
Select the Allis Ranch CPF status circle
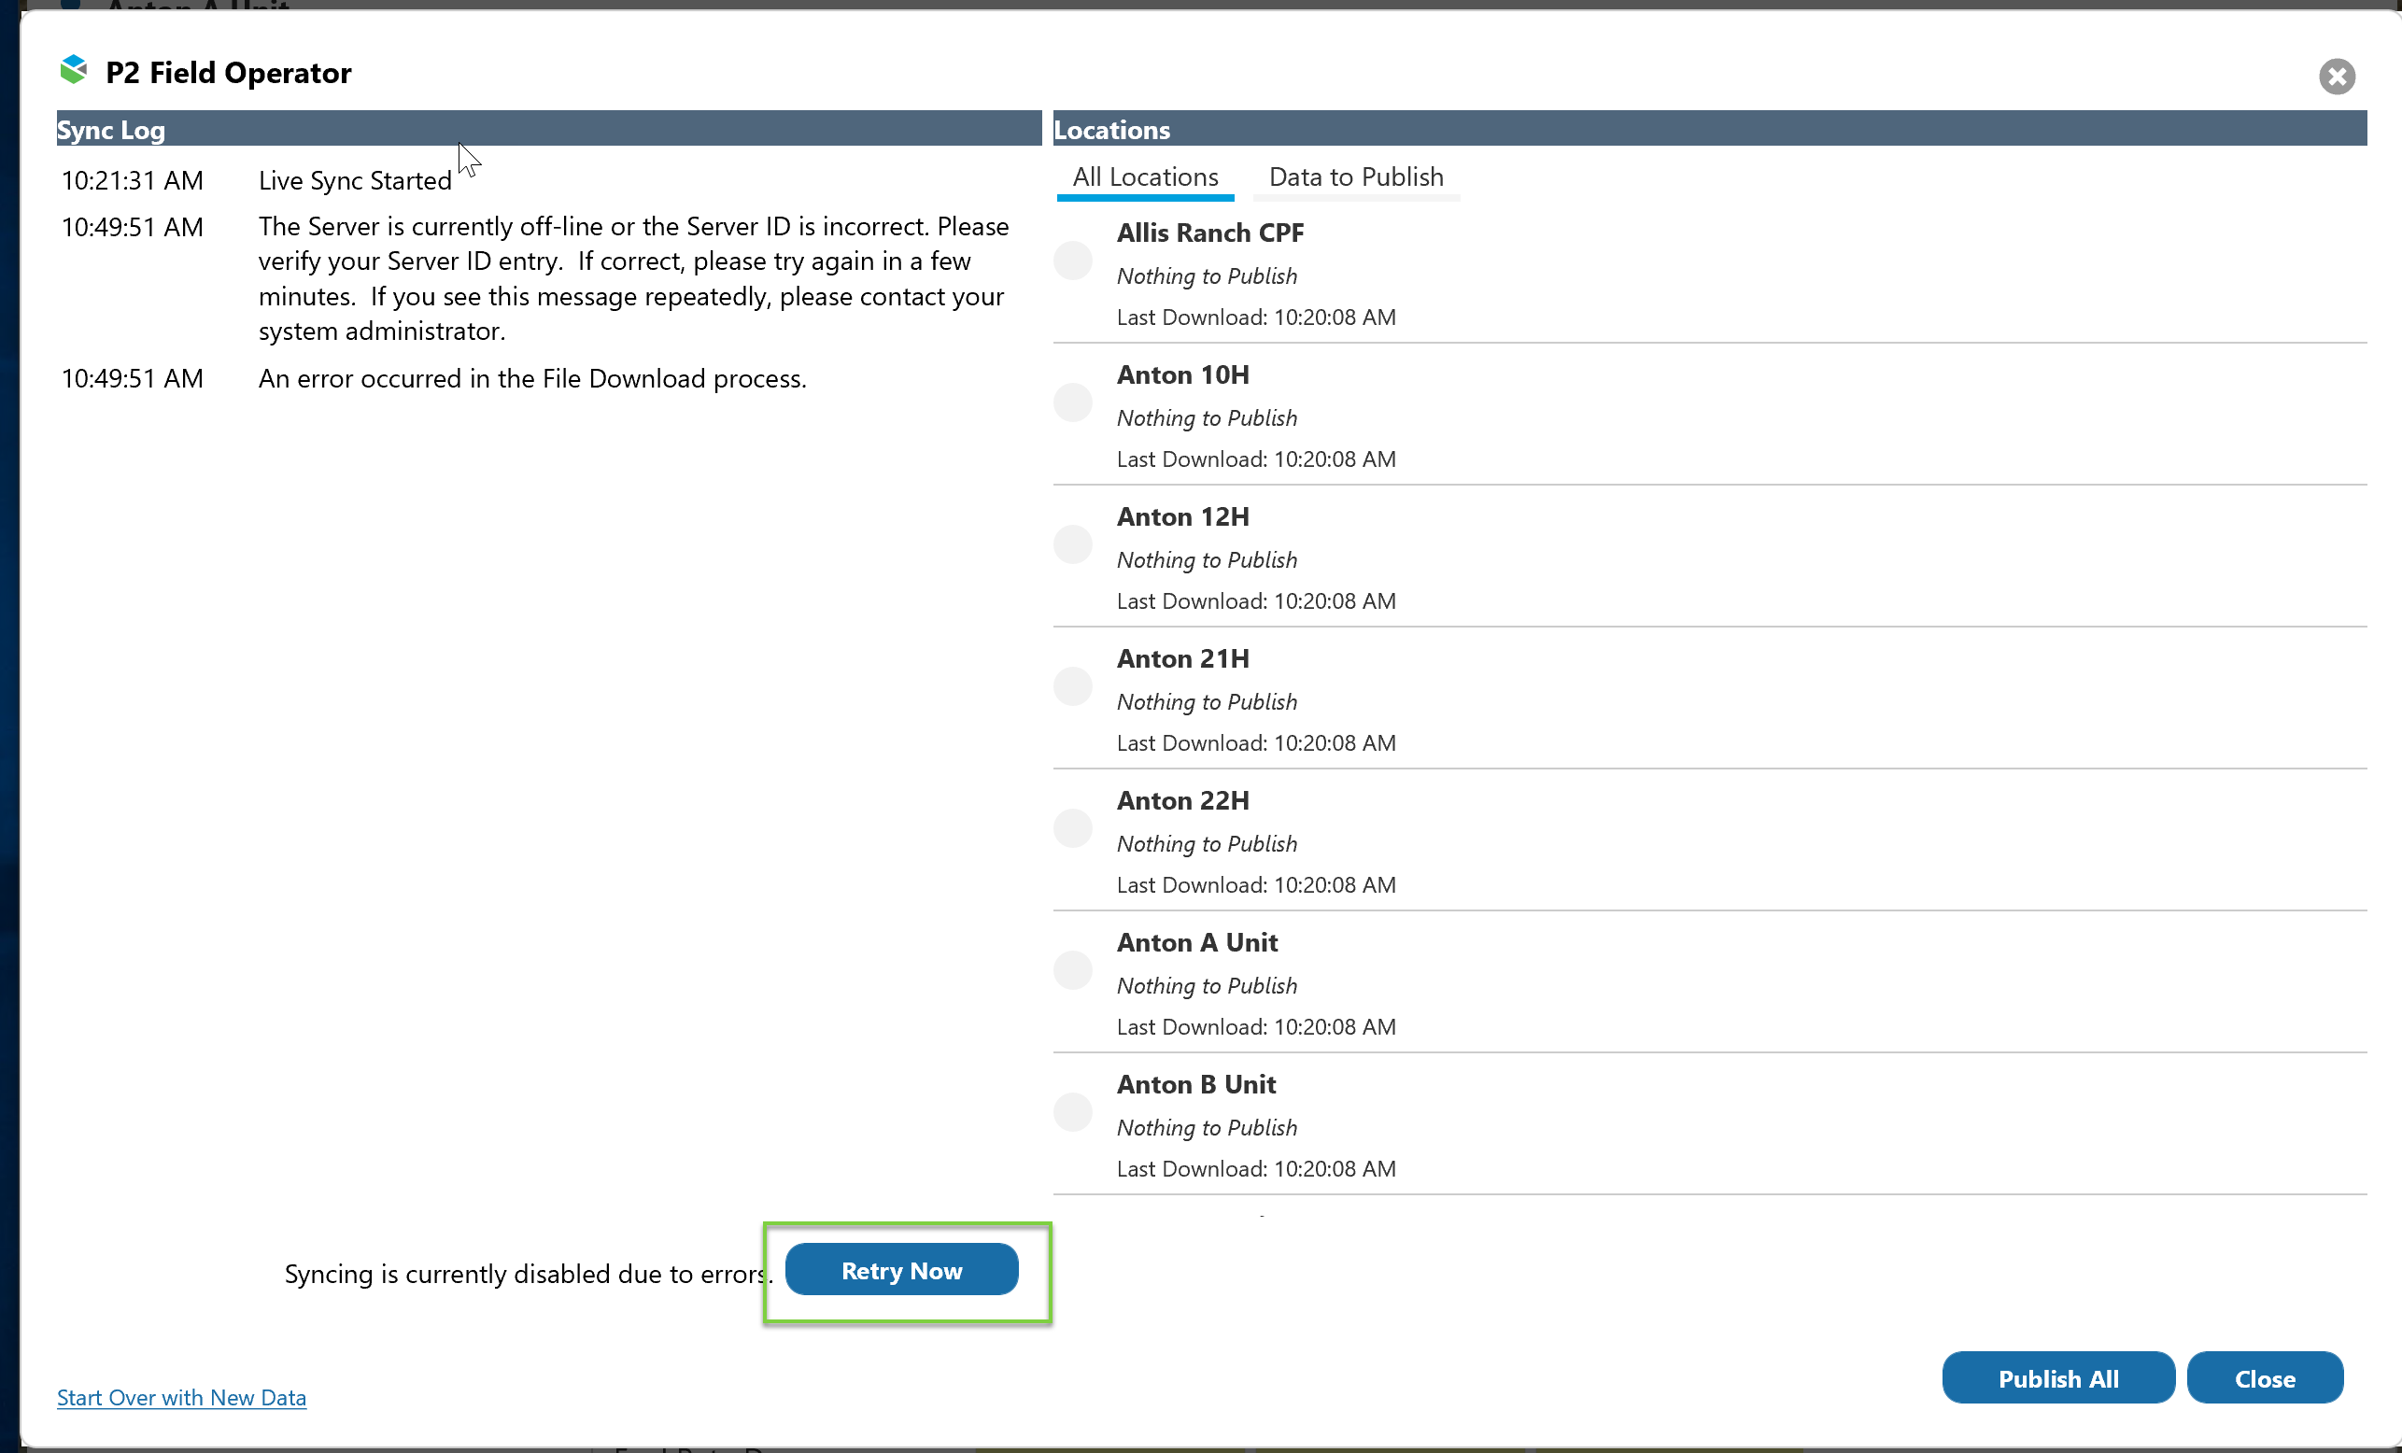(1072, 261)
